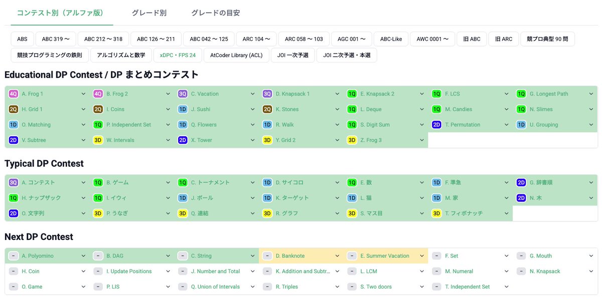Click the 1Q badge beside E. Knapsack 2
This screenshot has height=299, width=602.
click(352, 94)
